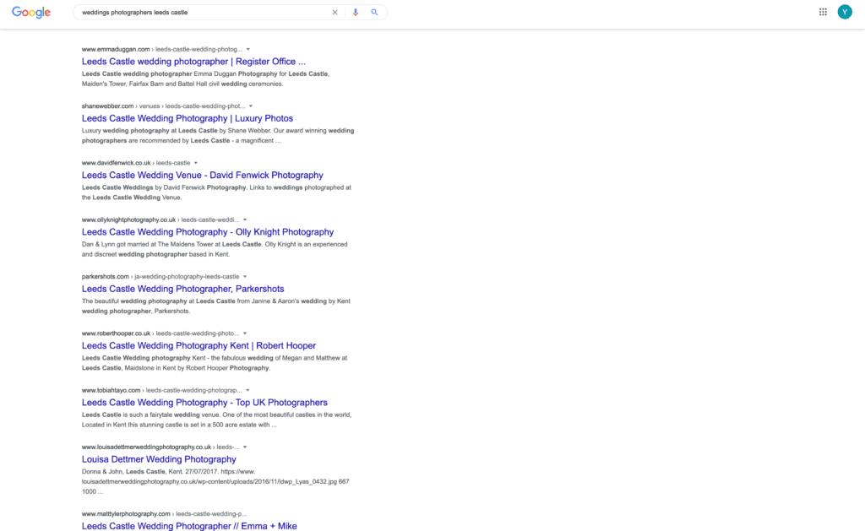The height and width of the screenshot is (531, 865).
Task: Start voice search with microphone icon
Action: tap(356, 12)
